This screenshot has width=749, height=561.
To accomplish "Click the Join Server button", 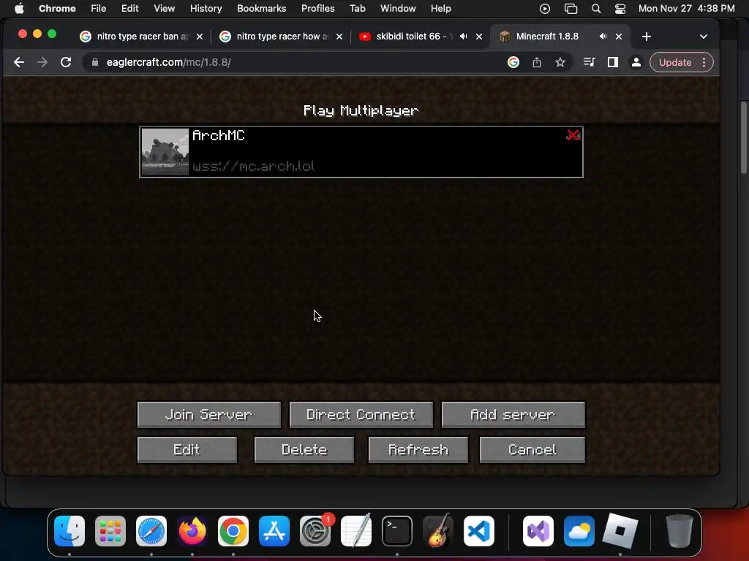I will [x=208, y=415].
